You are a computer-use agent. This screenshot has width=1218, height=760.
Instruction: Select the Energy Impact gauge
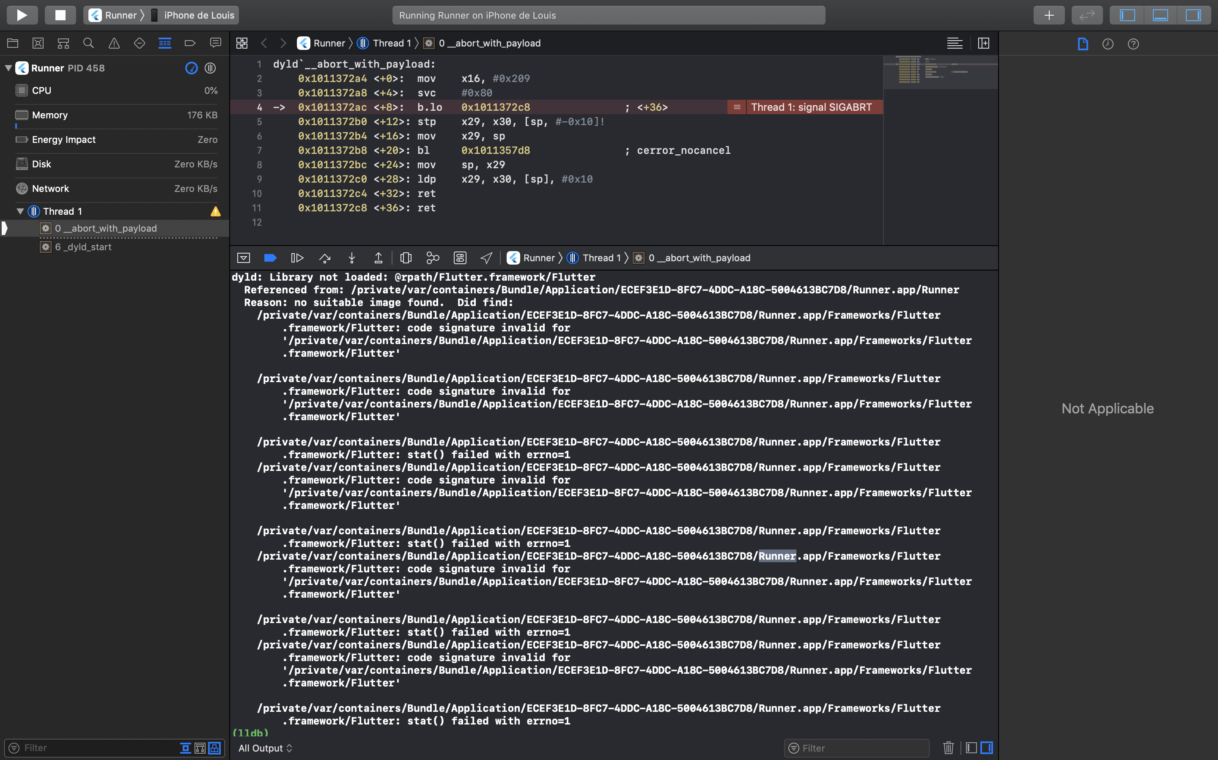[x=117, y=140]
